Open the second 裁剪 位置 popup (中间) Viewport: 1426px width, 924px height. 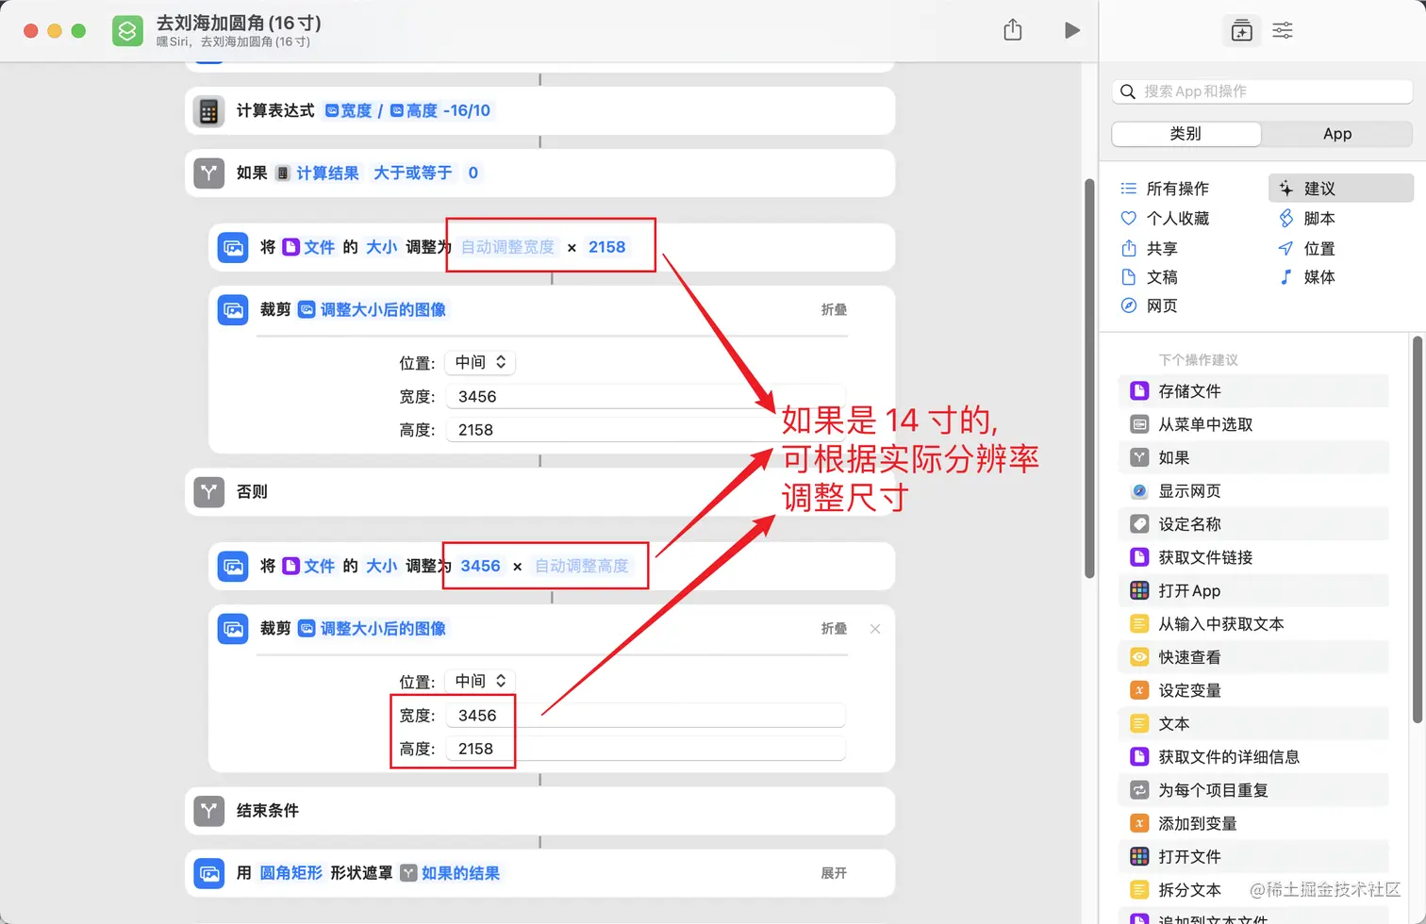tap(481, 681)
